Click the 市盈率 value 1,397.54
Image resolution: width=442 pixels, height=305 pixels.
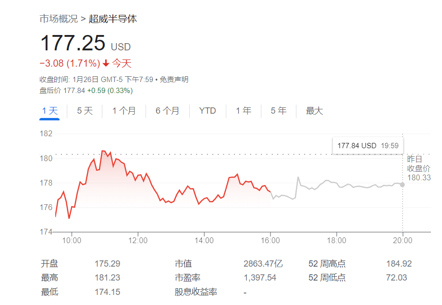click(x=260, y=278)
